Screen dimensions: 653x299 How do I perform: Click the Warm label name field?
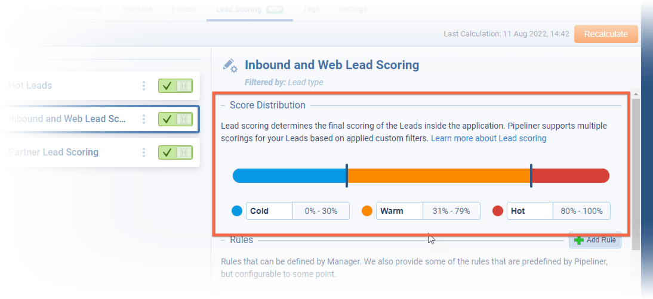click(x=399, y=211)
